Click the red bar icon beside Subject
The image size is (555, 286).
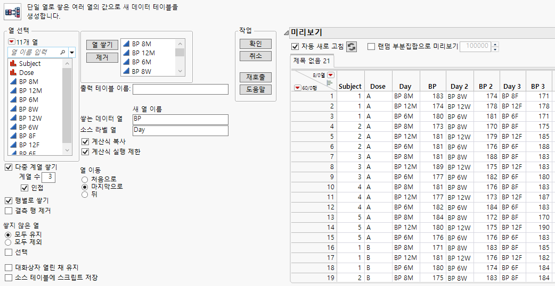[x=13, y=64]
